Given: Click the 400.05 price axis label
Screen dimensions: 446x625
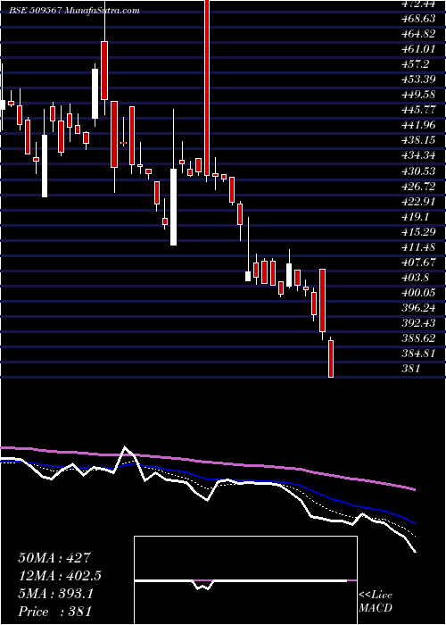Looking at the screenshot, I should coord(417,293).
